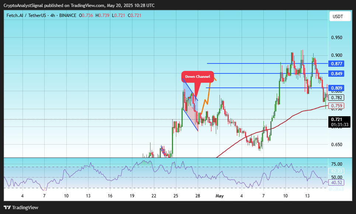Image resolution: width=356 pixels, height=214 pixels.
Task: Click the CryptoAnalystSignal publisher header text
Action: [x=79, y=6]
